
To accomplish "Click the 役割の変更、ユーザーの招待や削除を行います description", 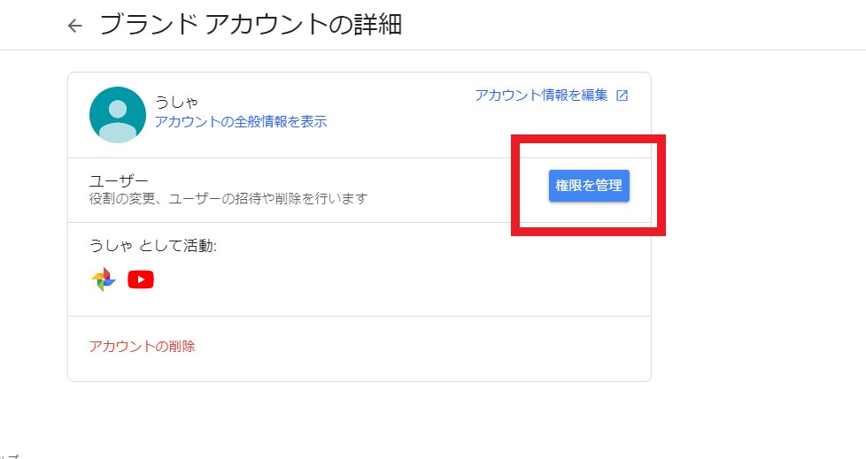I will [x=228, y=199].
